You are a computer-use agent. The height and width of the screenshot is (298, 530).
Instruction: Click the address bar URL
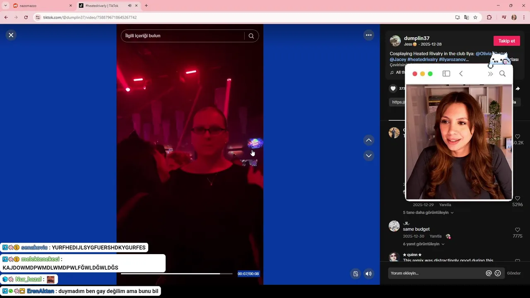click(90, 17)
